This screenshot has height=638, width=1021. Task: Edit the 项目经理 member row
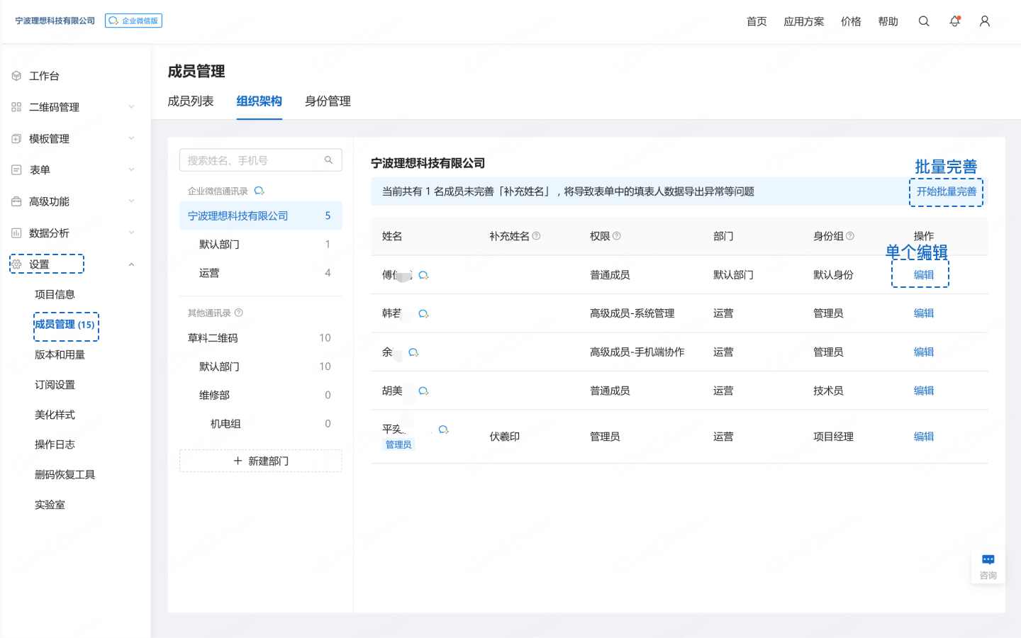coord(923,437)
